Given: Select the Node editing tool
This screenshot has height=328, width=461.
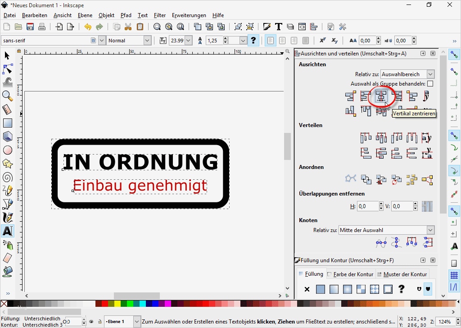Looking at the screenshot, I should pos(7,68).
